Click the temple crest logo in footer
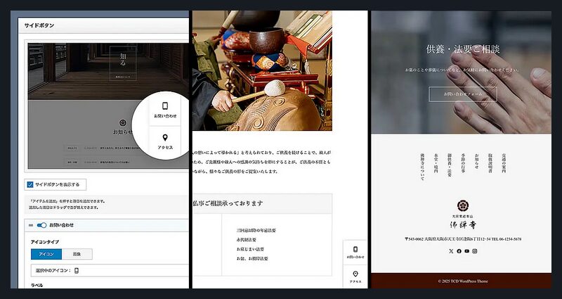The width and height of the screenshot is (562, 299). coord(463,205)
